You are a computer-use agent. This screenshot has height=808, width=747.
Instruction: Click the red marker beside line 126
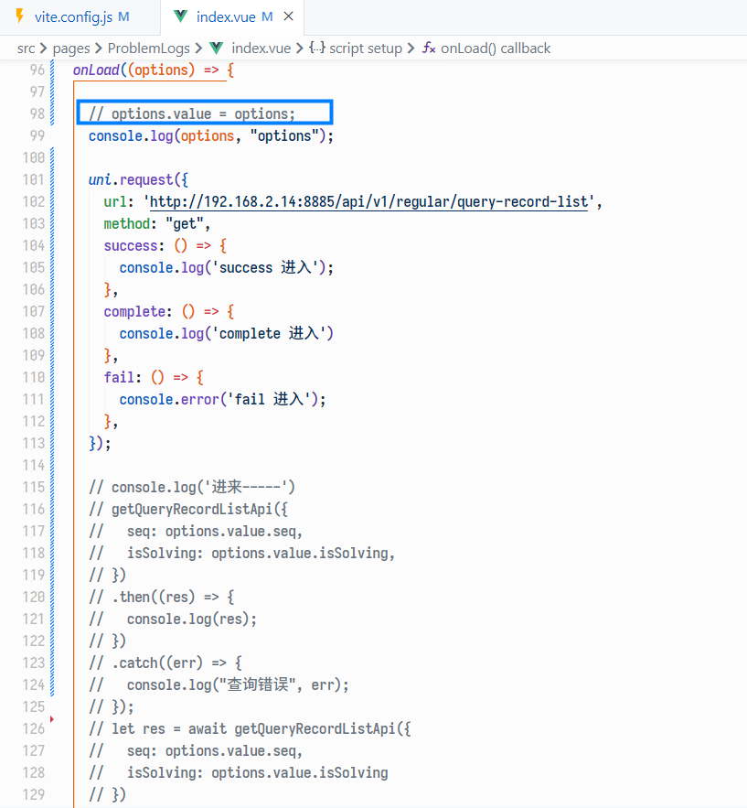[x=52, y=721]
